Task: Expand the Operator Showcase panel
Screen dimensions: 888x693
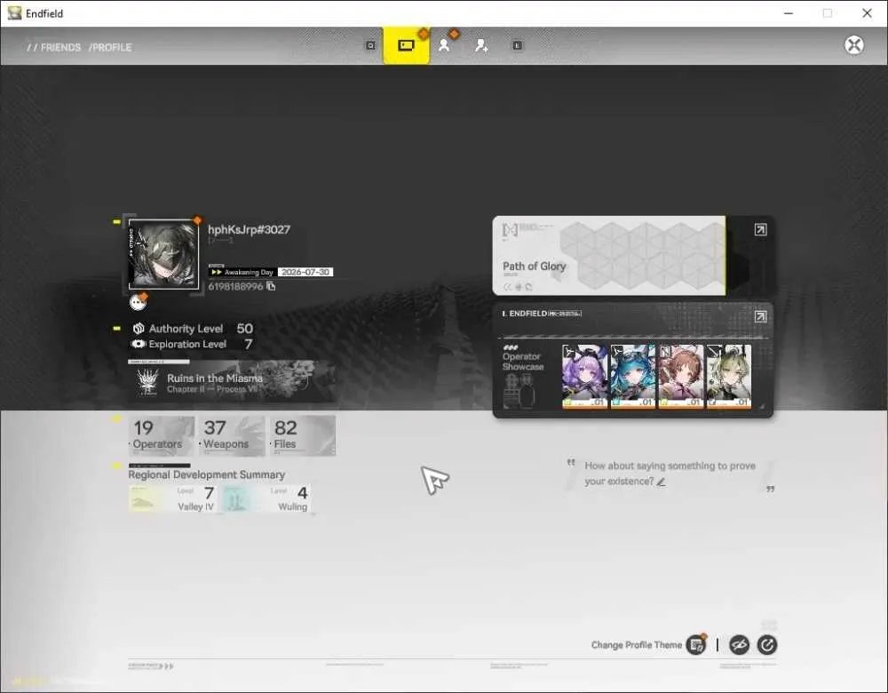Action: (761, 316)
